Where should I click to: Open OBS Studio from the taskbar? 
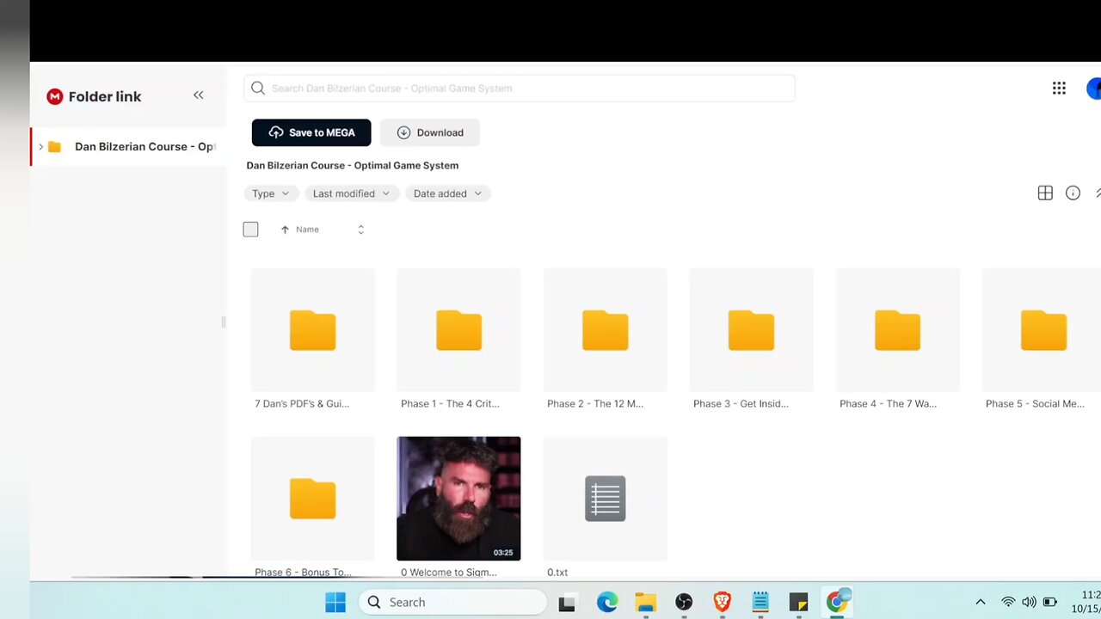(684, 602)
